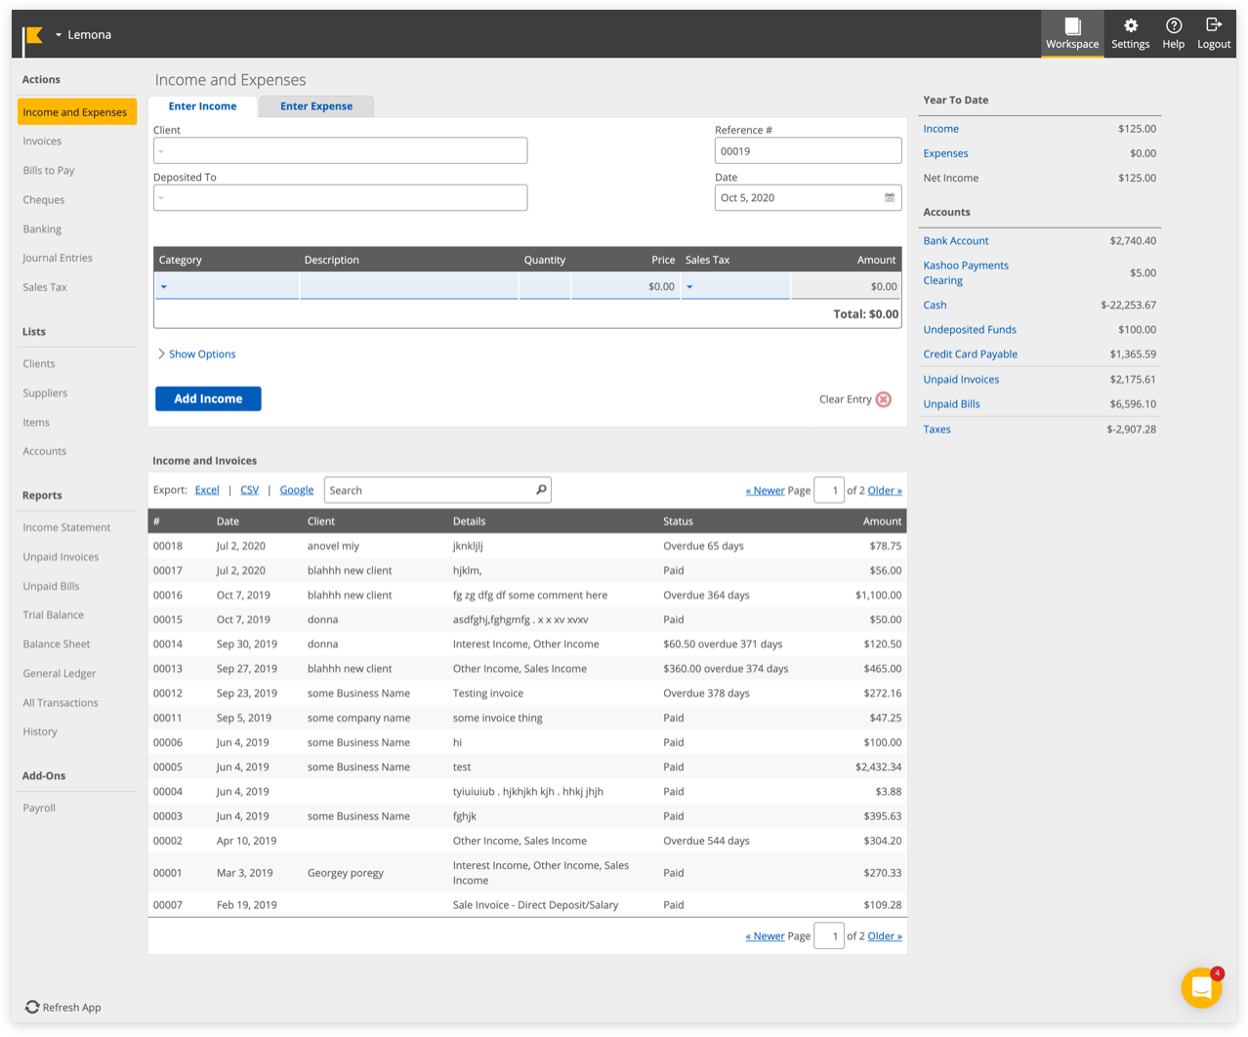Open the Category dropdown arrow

tap(164, 287)
